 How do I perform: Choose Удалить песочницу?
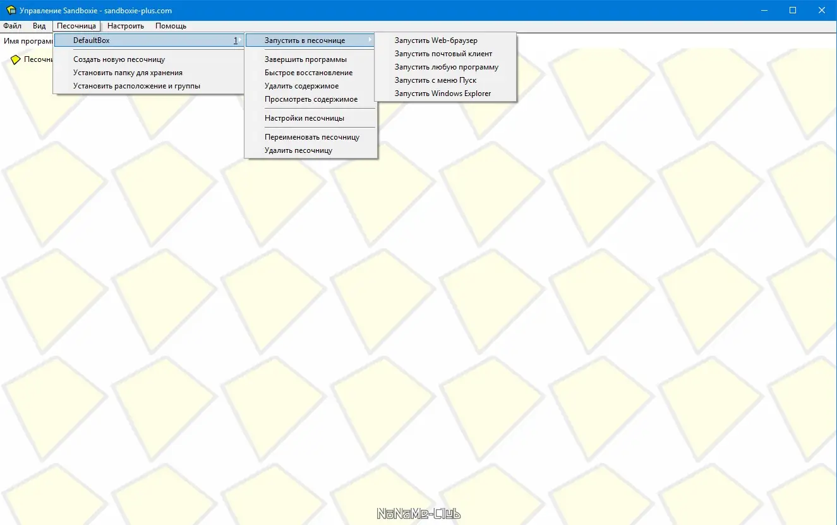[x=311, y=150]
